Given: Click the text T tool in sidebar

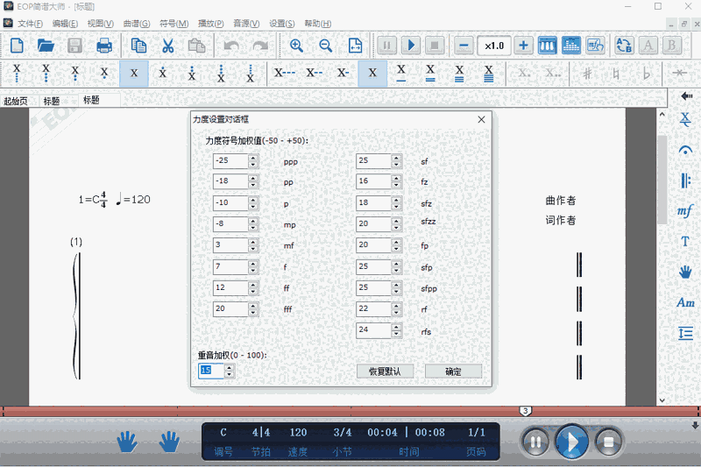Looking at the screenshot, I should coord(685,241).
